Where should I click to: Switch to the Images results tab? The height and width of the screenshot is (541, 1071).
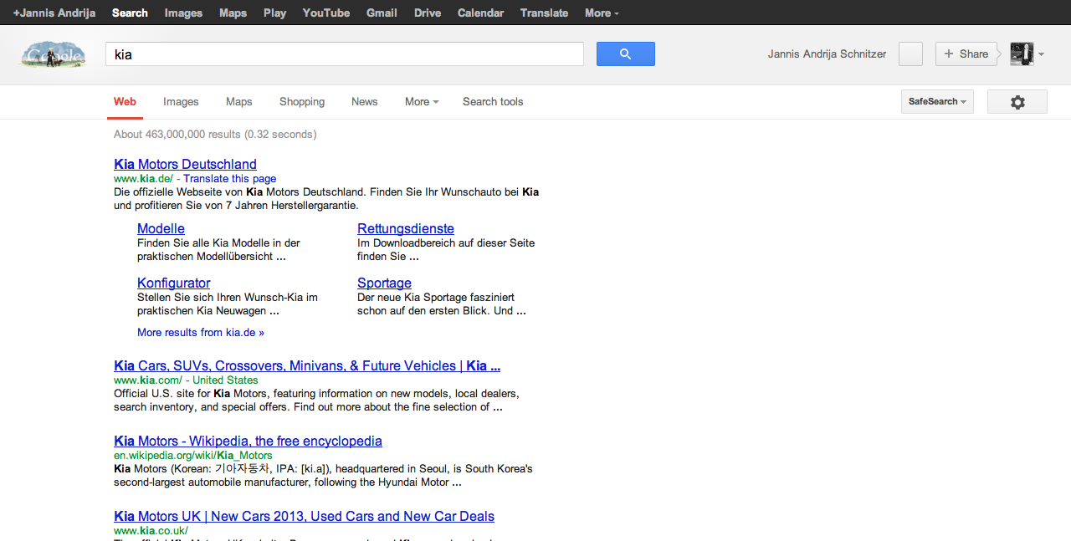pos(181,102)
